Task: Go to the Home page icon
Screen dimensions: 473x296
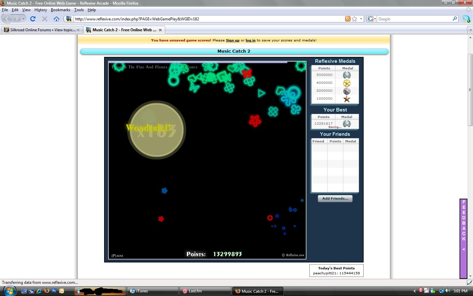Action: pyautogui.click(x=56, y=19)
